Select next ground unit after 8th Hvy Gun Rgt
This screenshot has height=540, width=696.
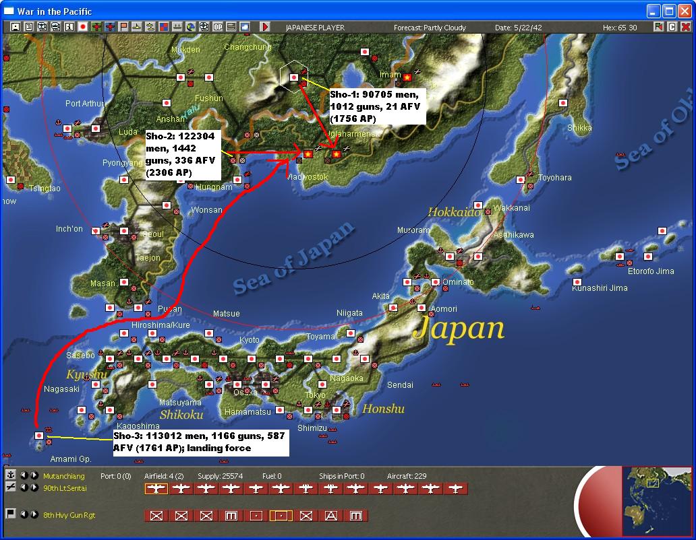pyautogui.click(x=34, y=514)
